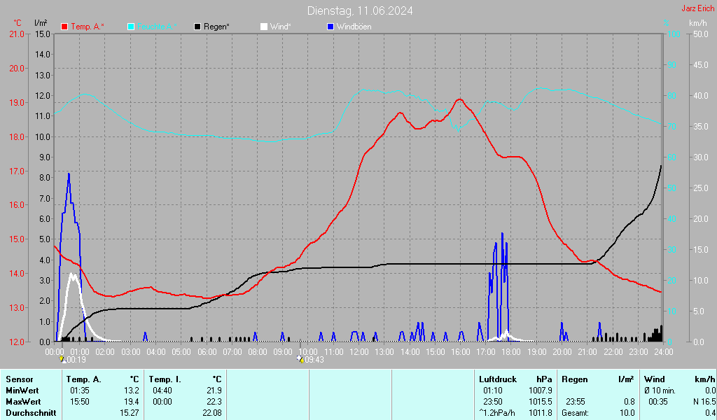Image resolution: width=717 pixels, height=420 pixels.
Task: Click the Durchschnitt row label
Action: [x=29, y=413]
